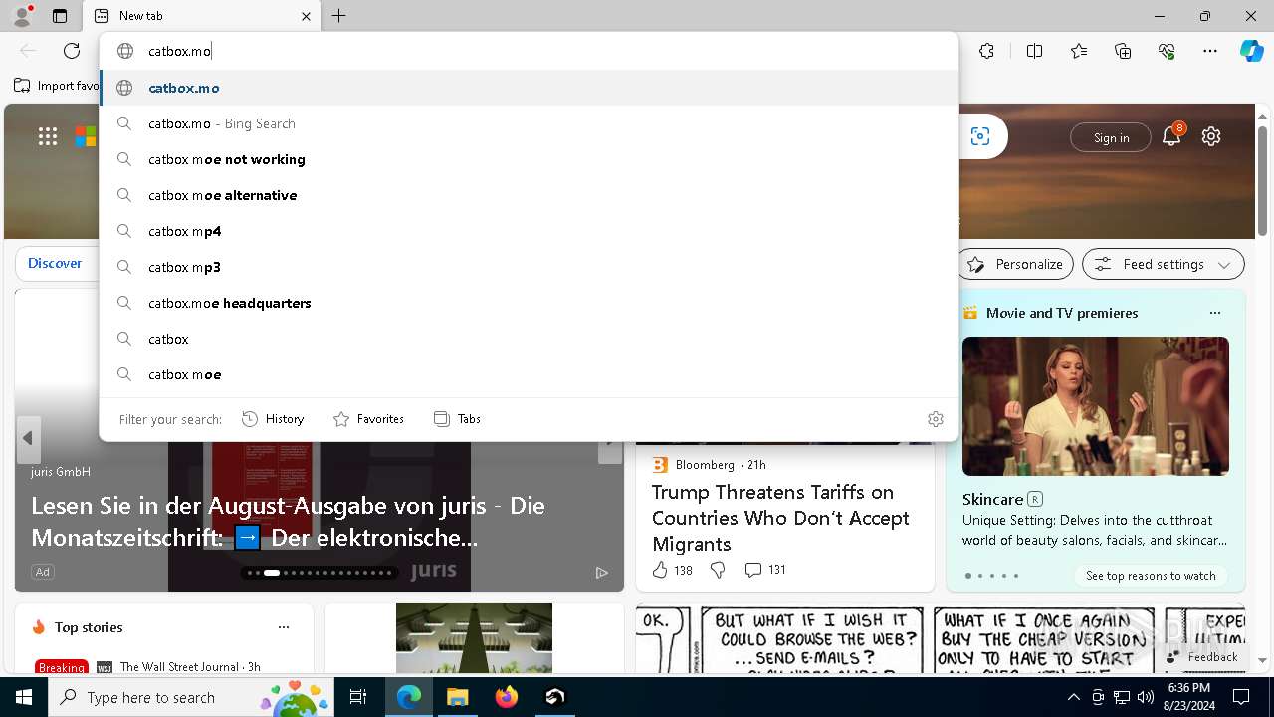Viewport: 1274px width, 717px height.
Task: Filter search by History
Action: tap(273, 419)
